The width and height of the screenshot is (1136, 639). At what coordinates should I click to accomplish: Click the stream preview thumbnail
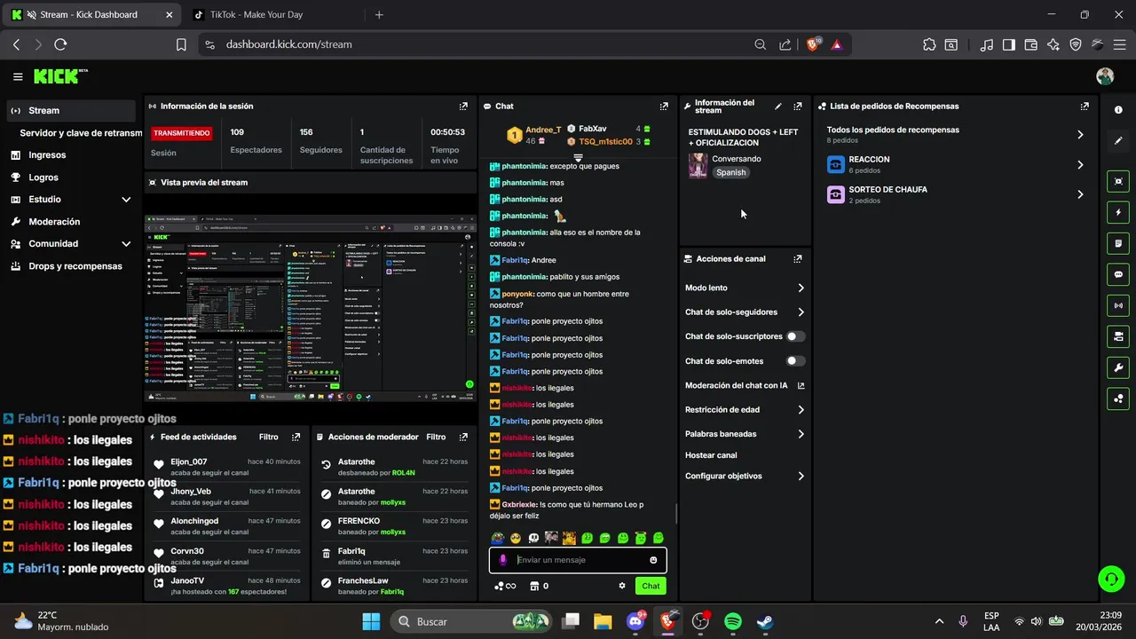pos(311,307)
